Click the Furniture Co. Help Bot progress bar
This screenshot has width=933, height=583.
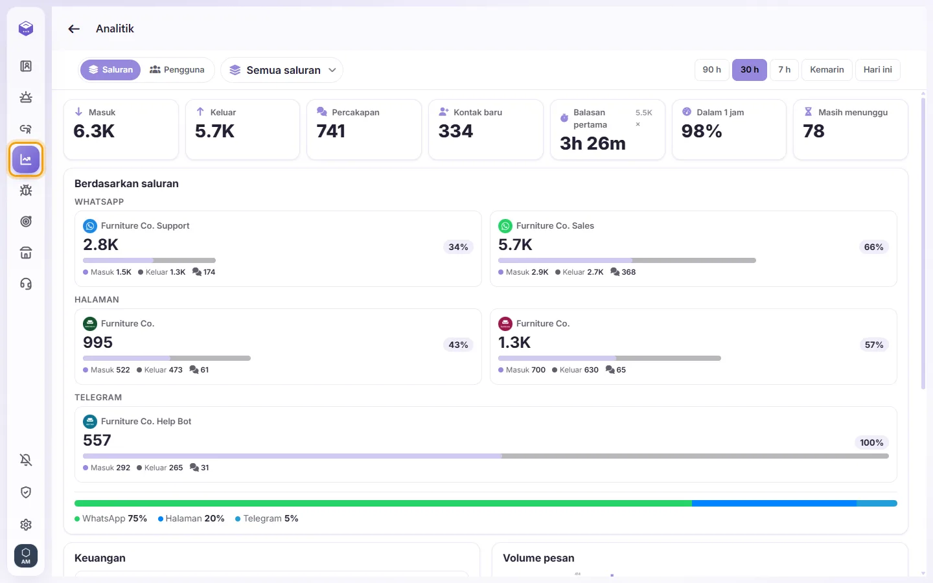pos(486,456)
